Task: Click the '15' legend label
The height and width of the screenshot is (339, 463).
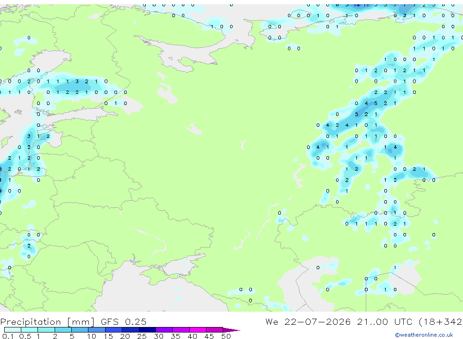Action: tap(108, 336)
